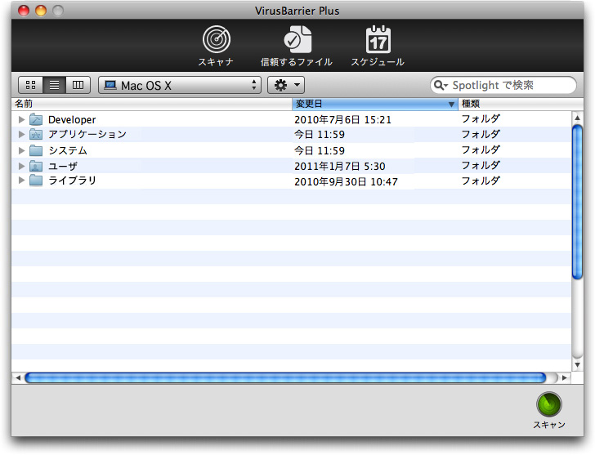595x455 pixels.
Task: Select the Developer row name
Action: pyautogui.click(x=72, y=120)
